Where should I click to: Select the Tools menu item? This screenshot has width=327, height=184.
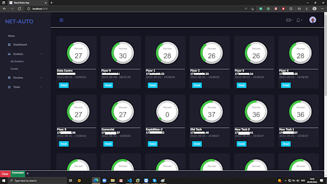pos(16,87)
